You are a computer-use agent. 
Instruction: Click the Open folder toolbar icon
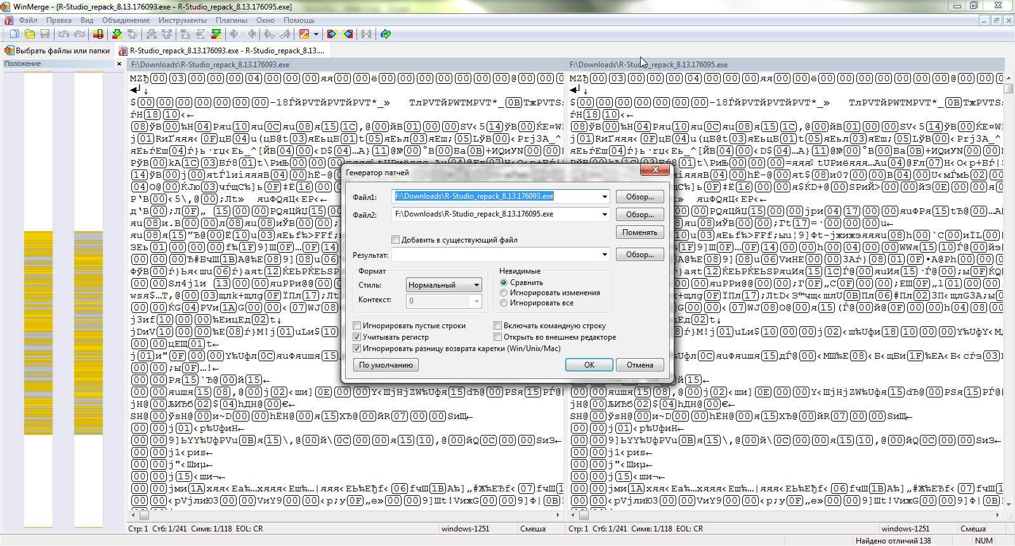click(29, 34)
